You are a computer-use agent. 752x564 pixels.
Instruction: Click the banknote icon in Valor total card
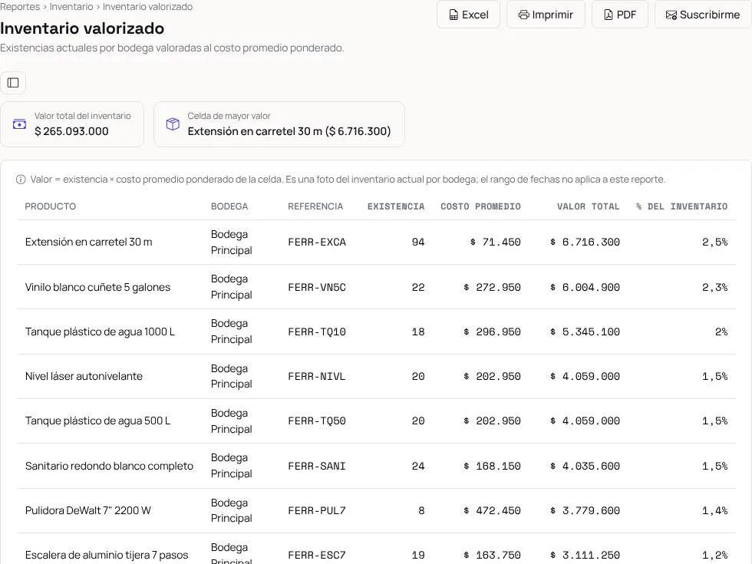[x=19, y=124]
